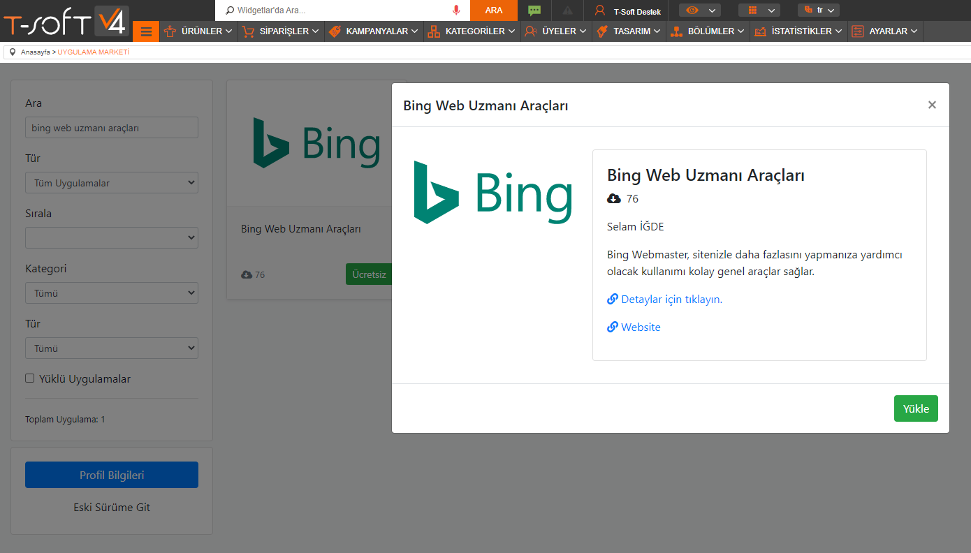Click the Üyeler people icon
971x553 pixels.
(x=531, y=31)
